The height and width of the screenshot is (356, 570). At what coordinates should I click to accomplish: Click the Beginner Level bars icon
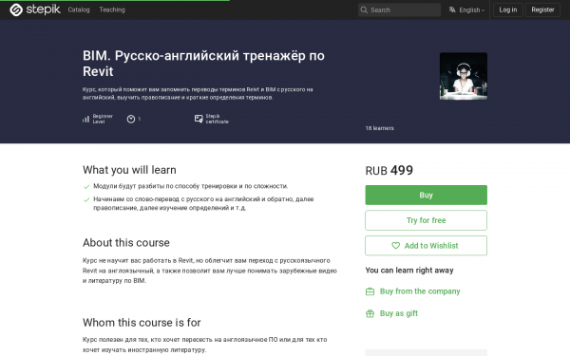click(x=85, y=119)
